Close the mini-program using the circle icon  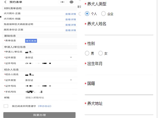(x=71, y=2)
